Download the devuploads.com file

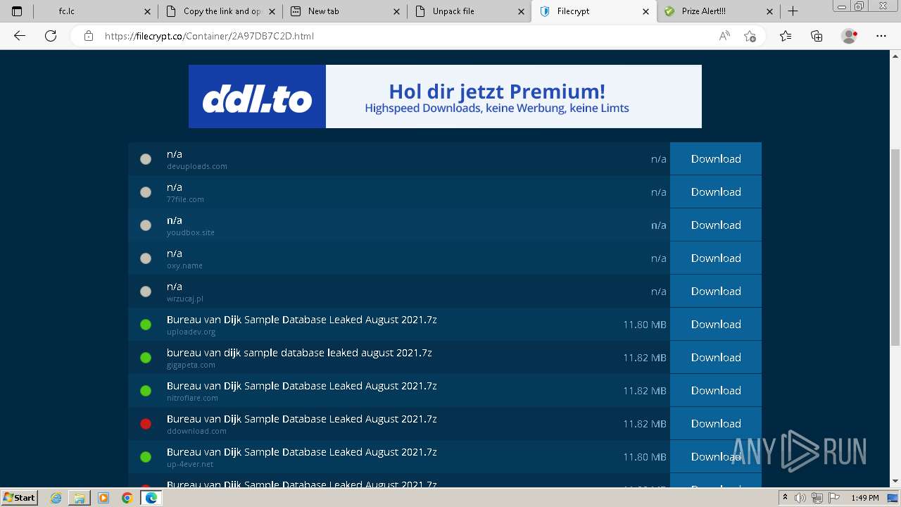click(x=716, y=158)
